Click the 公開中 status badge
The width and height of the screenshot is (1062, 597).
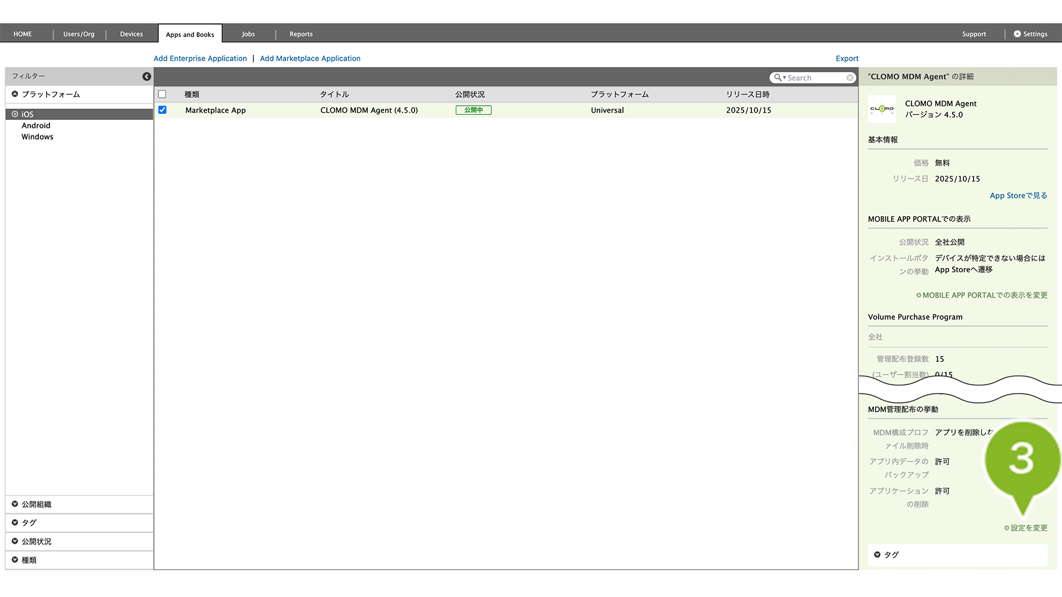point(473,110)
